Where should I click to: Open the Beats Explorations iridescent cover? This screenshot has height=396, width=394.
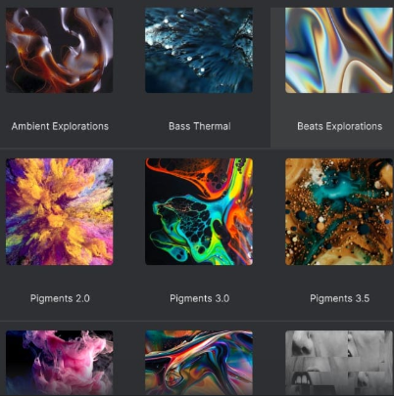339,50
